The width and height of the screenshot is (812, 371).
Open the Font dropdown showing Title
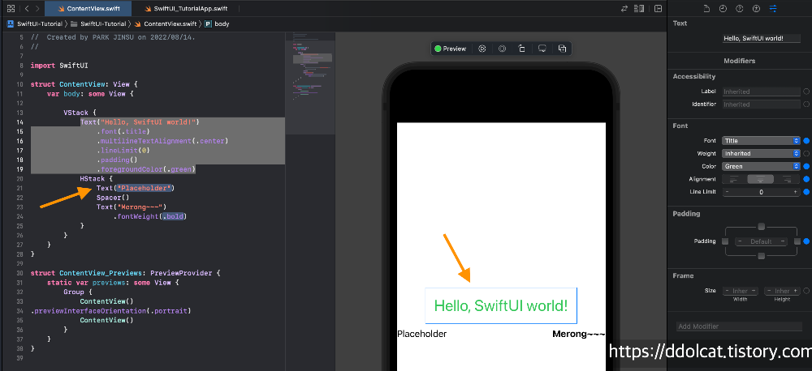[x=761, y=141]
